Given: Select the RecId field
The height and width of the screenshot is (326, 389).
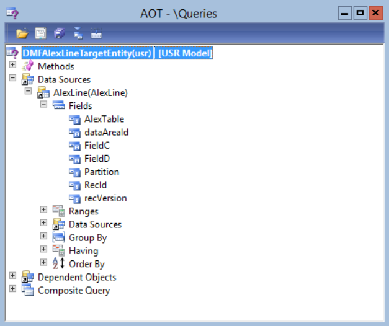Looking at the screenshot, I should [x=96, y=185].
